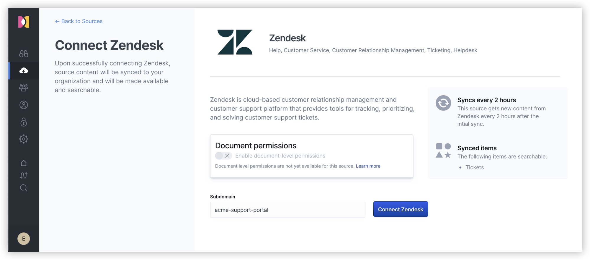This screenshot has height=260, width=590.
Task: Toggle Enable document-level permissions switch
Action: [x=223, y=156]
